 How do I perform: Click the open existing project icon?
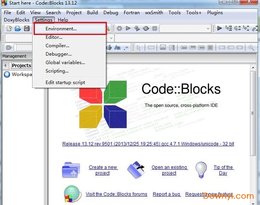[136, 170]
